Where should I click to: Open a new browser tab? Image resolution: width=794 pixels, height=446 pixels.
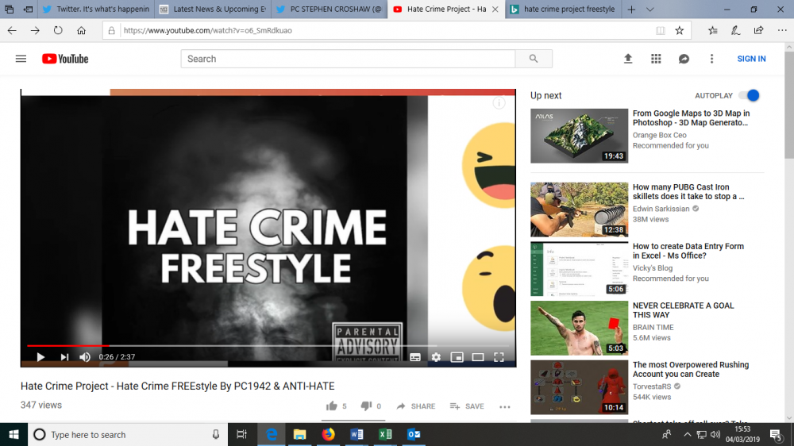[x=631, y=9]
